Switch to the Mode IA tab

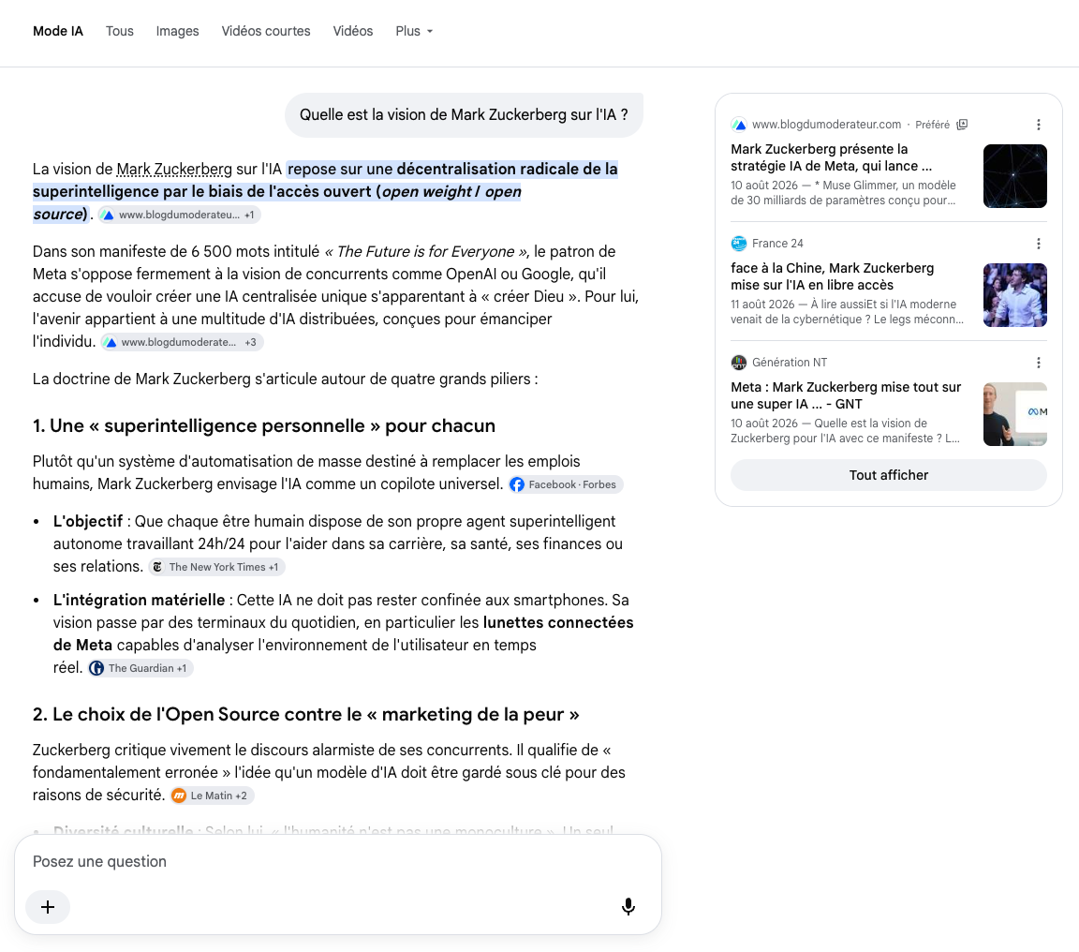58,31
